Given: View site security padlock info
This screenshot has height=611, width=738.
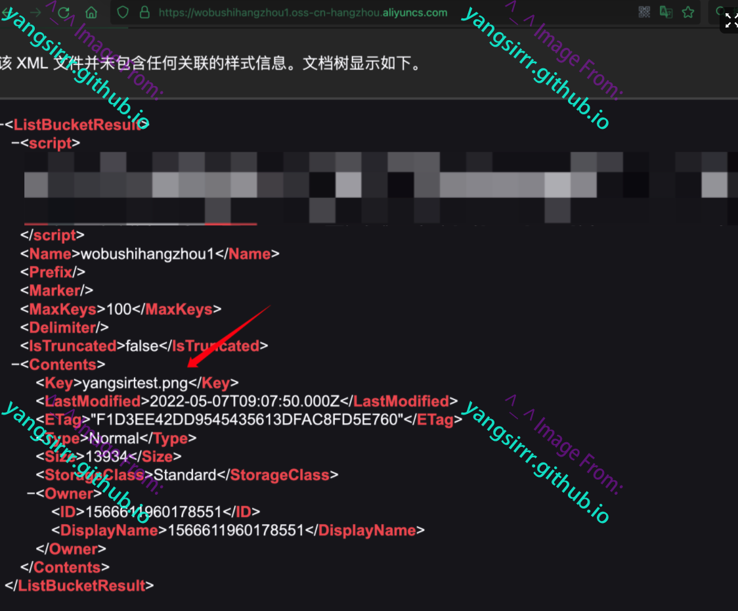Looking at the screenshot, I should [x=144, y=12].
